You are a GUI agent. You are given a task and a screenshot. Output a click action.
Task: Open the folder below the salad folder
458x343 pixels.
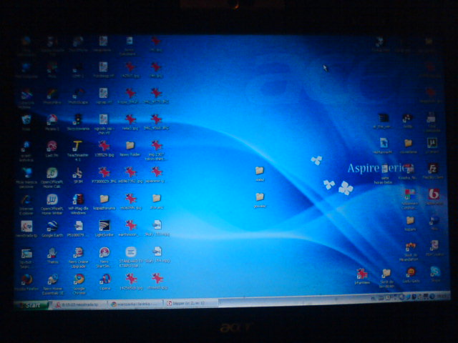coord(260,197)
